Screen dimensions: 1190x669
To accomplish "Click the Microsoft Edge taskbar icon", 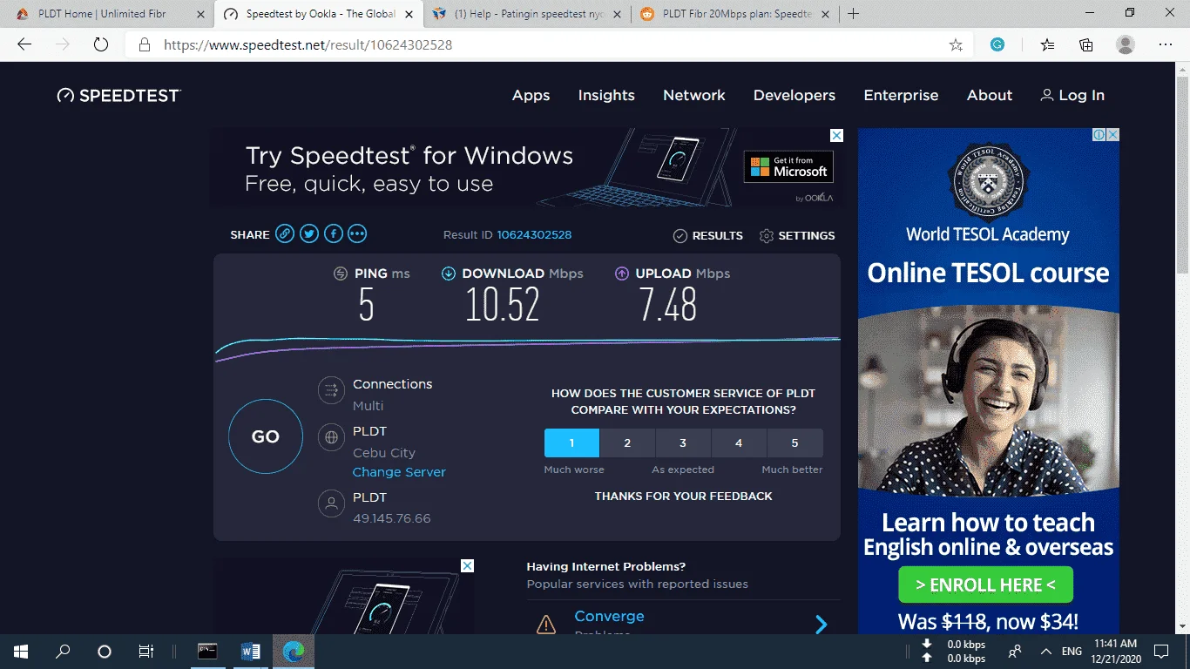I will point(294,652).
